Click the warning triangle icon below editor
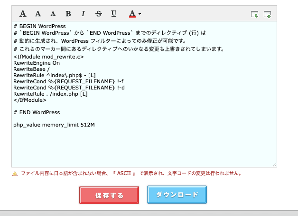The image size is (298, 216). pyautogui.click(x=15, y=174)
